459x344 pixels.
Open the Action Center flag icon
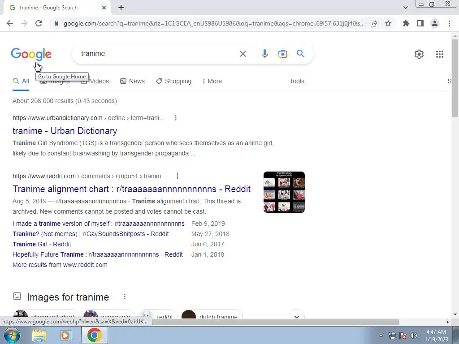[x=403, y=335]
